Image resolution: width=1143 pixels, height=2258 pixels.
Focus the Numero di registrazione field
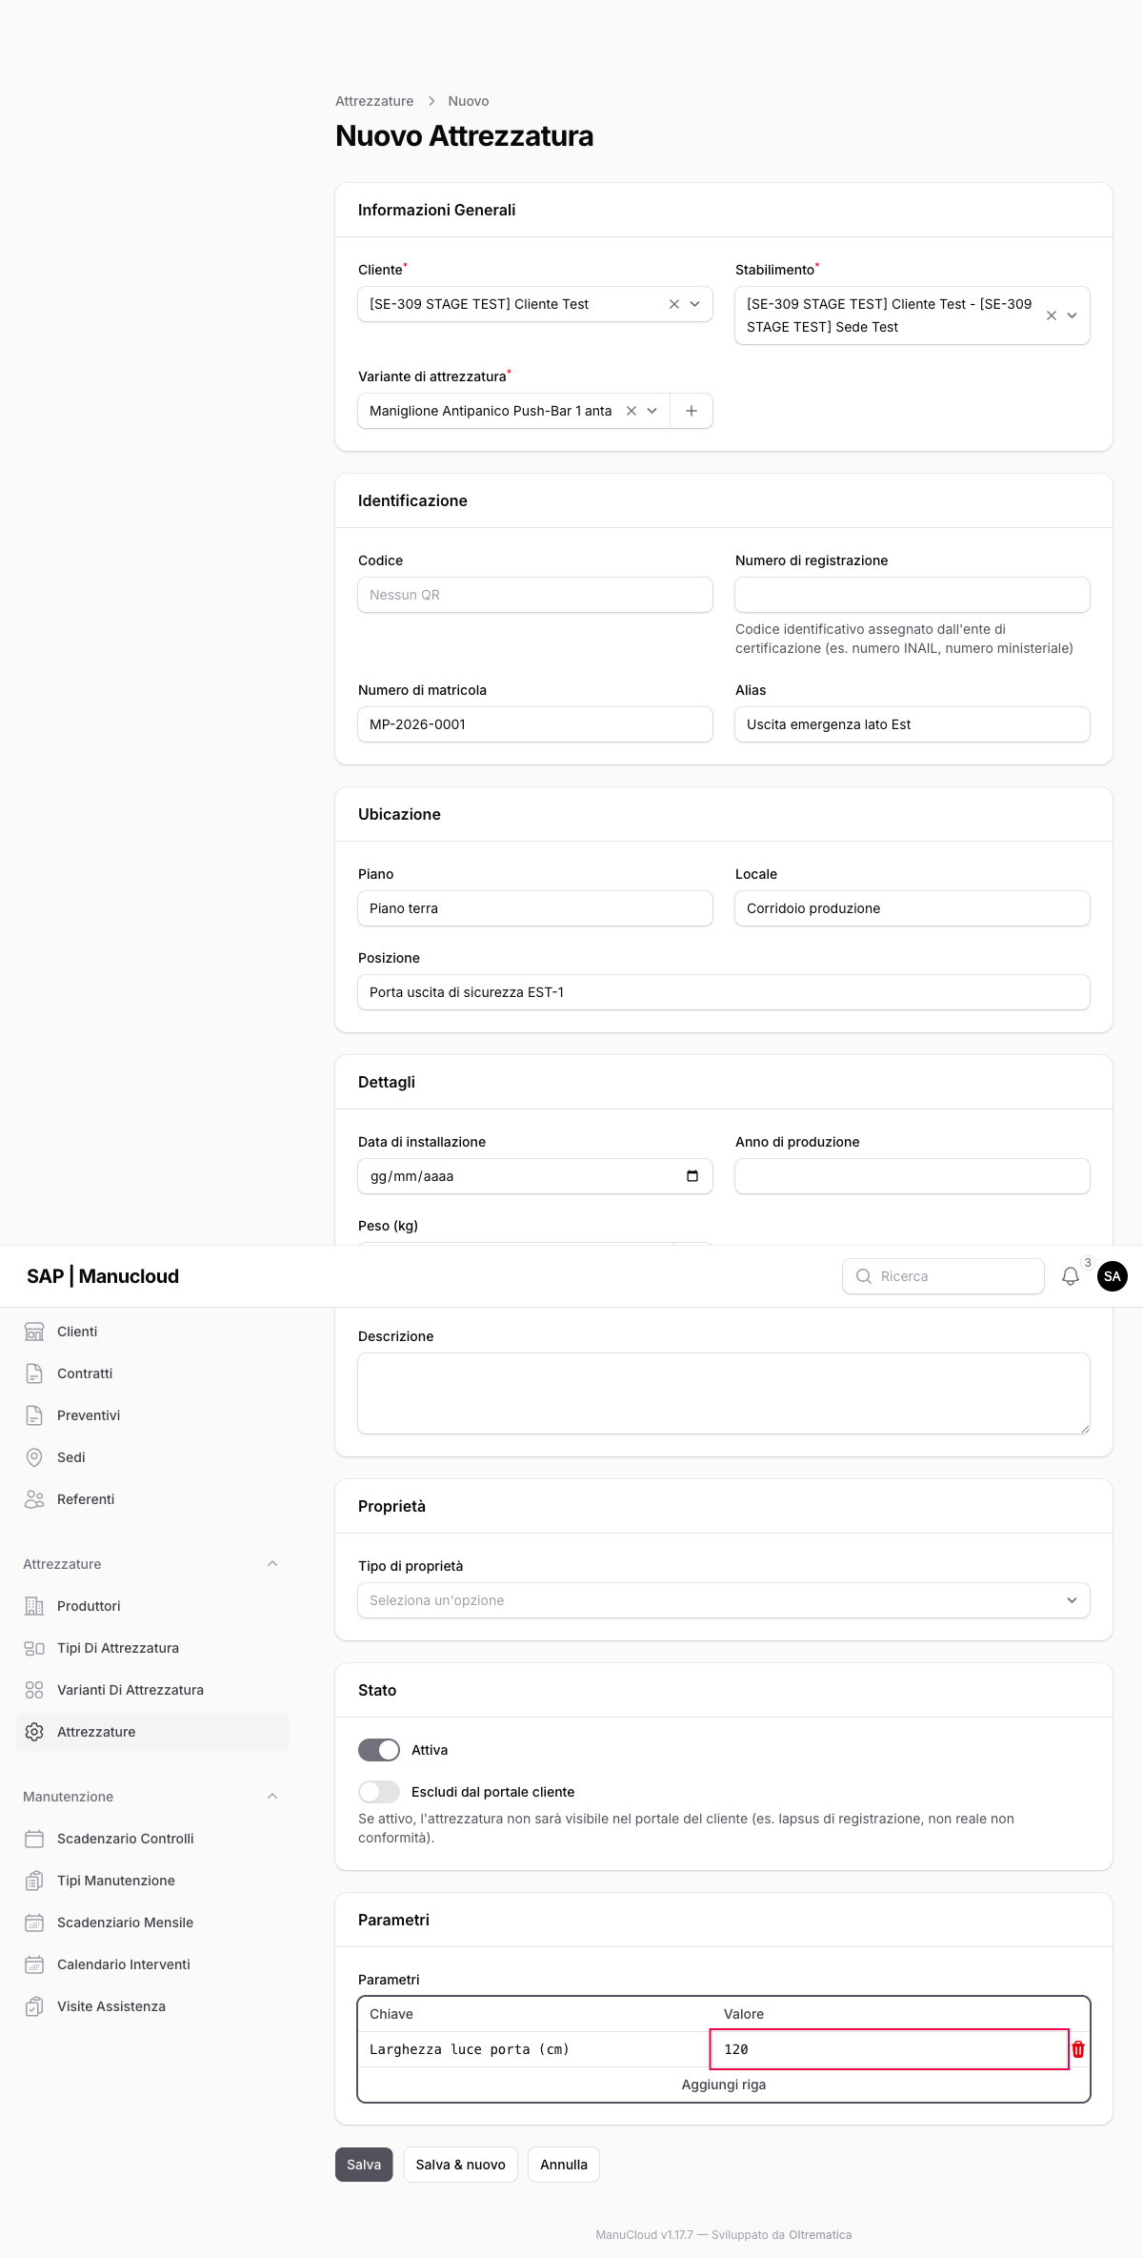pyautogui.click(x=912, y=595)
